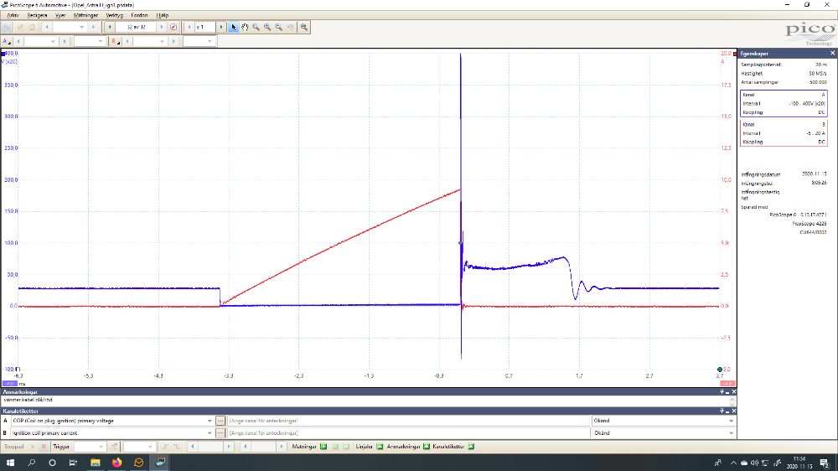Click the zoom to full view icon
This screenshot has width=838, height=471.
(x=303, y=27)
